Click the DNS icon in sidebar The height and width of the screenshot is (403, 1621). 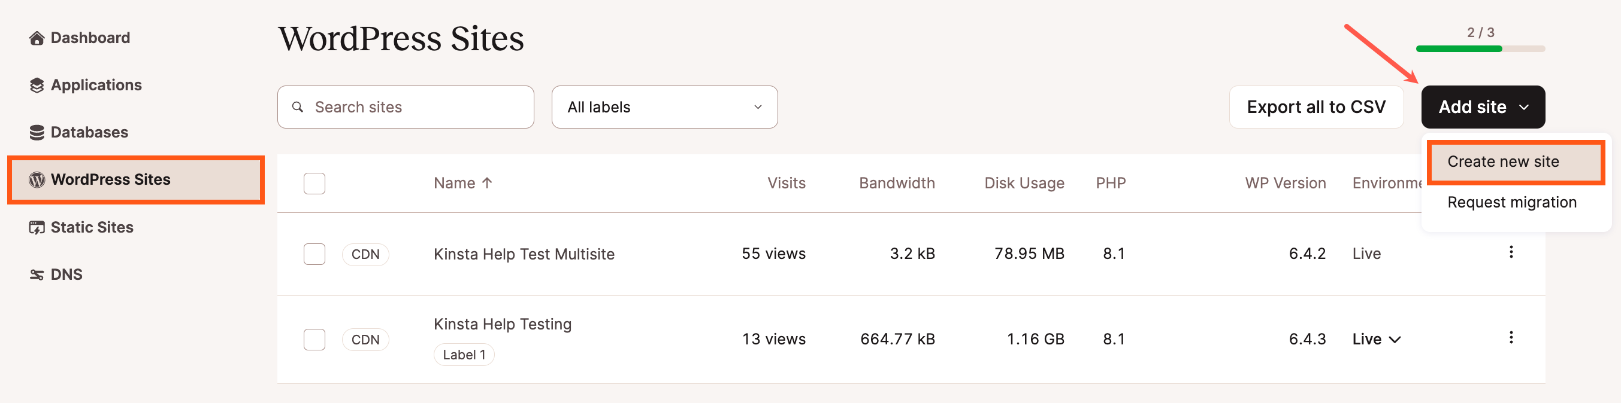click(x=37, y=275)
